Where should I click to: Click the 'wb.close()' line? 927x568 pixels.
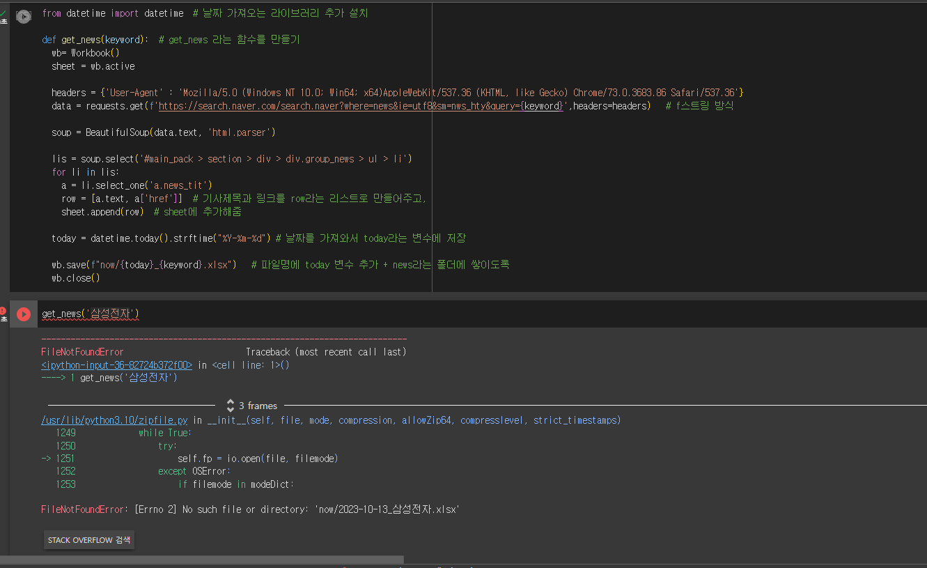point(76,278)
